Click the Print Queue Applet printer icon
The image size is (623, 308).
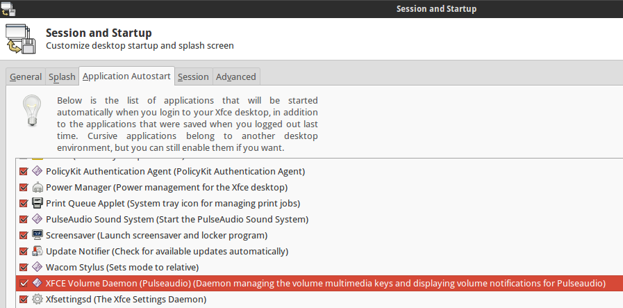(x=38, y=203)
